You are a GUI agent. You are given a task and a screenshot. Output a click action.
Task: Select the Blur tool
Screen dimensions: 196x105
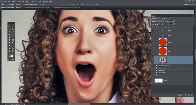9,43
